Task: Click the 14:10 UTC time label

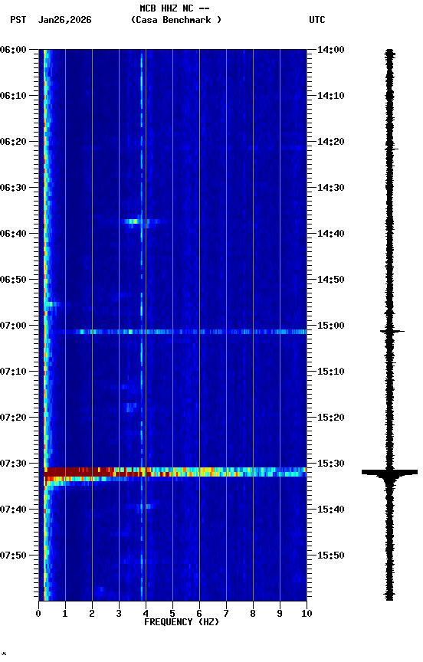Action: (331, 96)
